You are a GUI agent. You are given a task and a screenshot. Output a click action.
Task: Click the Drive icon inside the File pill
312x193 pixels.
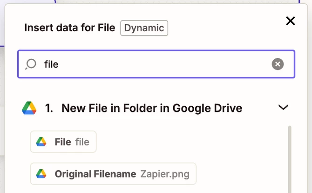[41, 142]
